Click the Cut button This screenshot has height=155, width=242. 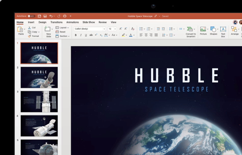click(32, 28)
